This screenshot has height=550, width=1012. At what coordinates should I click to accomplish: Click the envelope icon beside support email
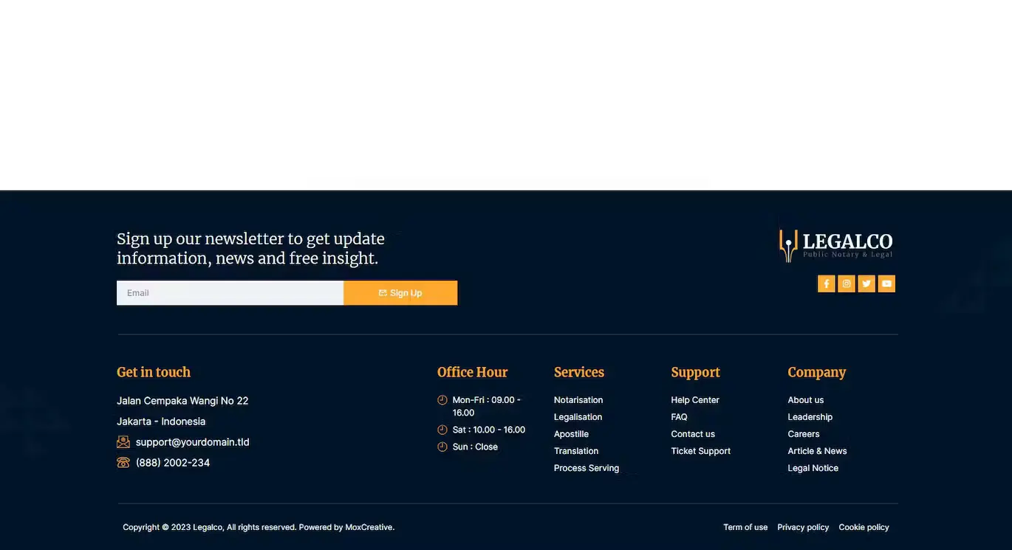coord(123,442)
